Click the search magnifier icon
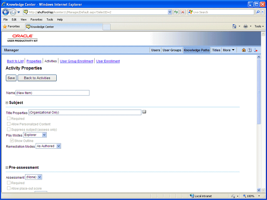The height and width of the screenshot is (200, 267). tap(258, 12)
